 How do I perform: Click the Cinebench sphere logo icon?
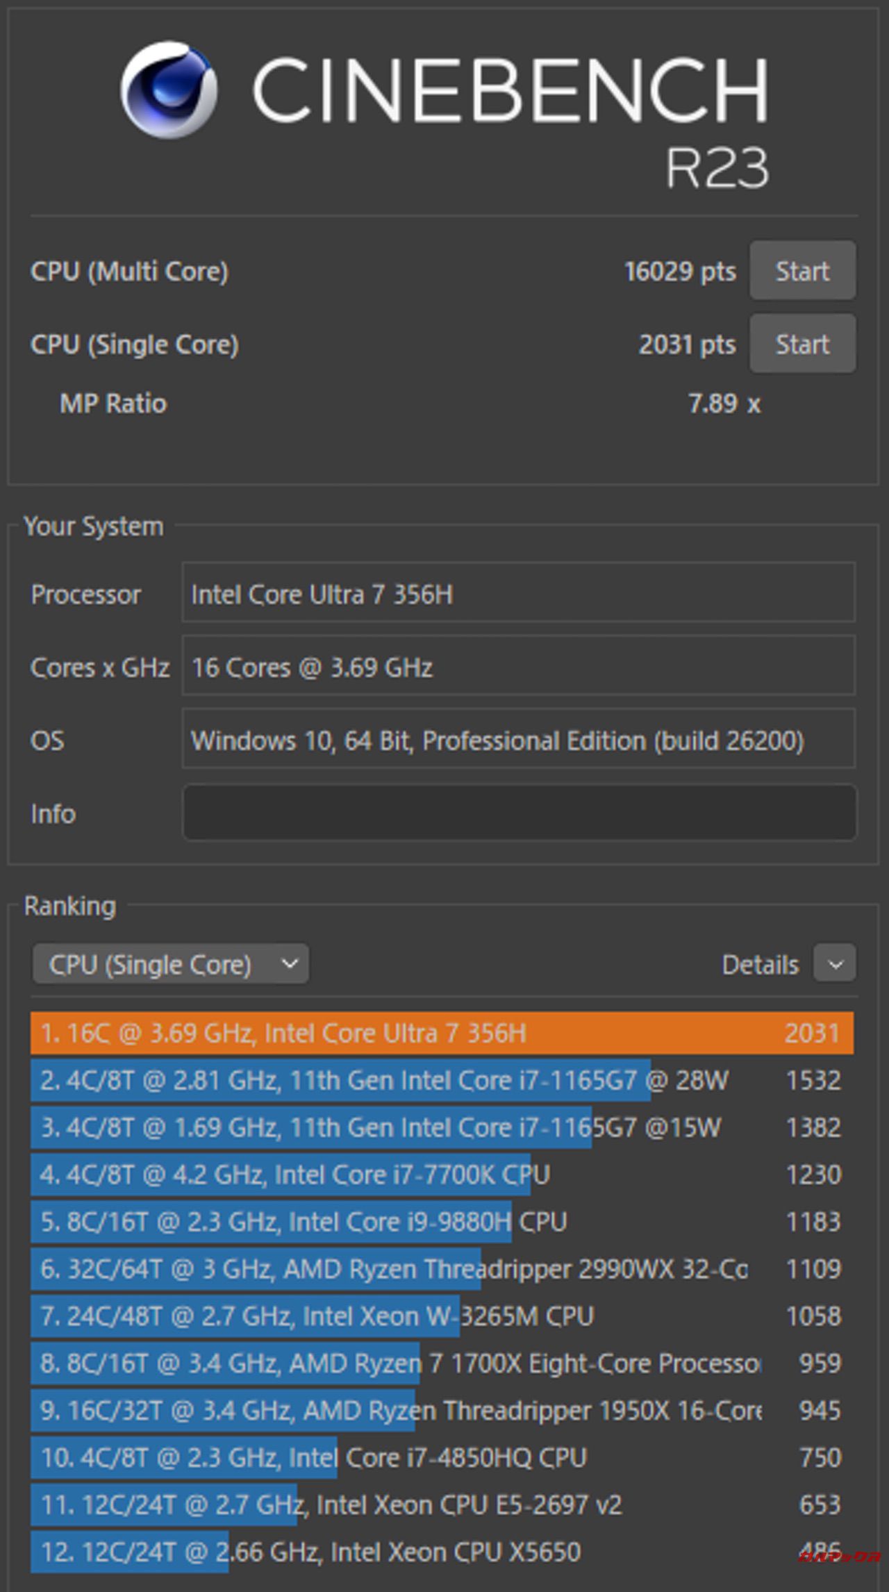click(x=168, y=90)
